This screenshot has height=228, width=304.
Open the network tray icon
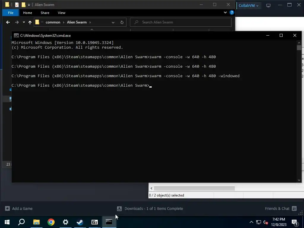[x=259, y=222]
